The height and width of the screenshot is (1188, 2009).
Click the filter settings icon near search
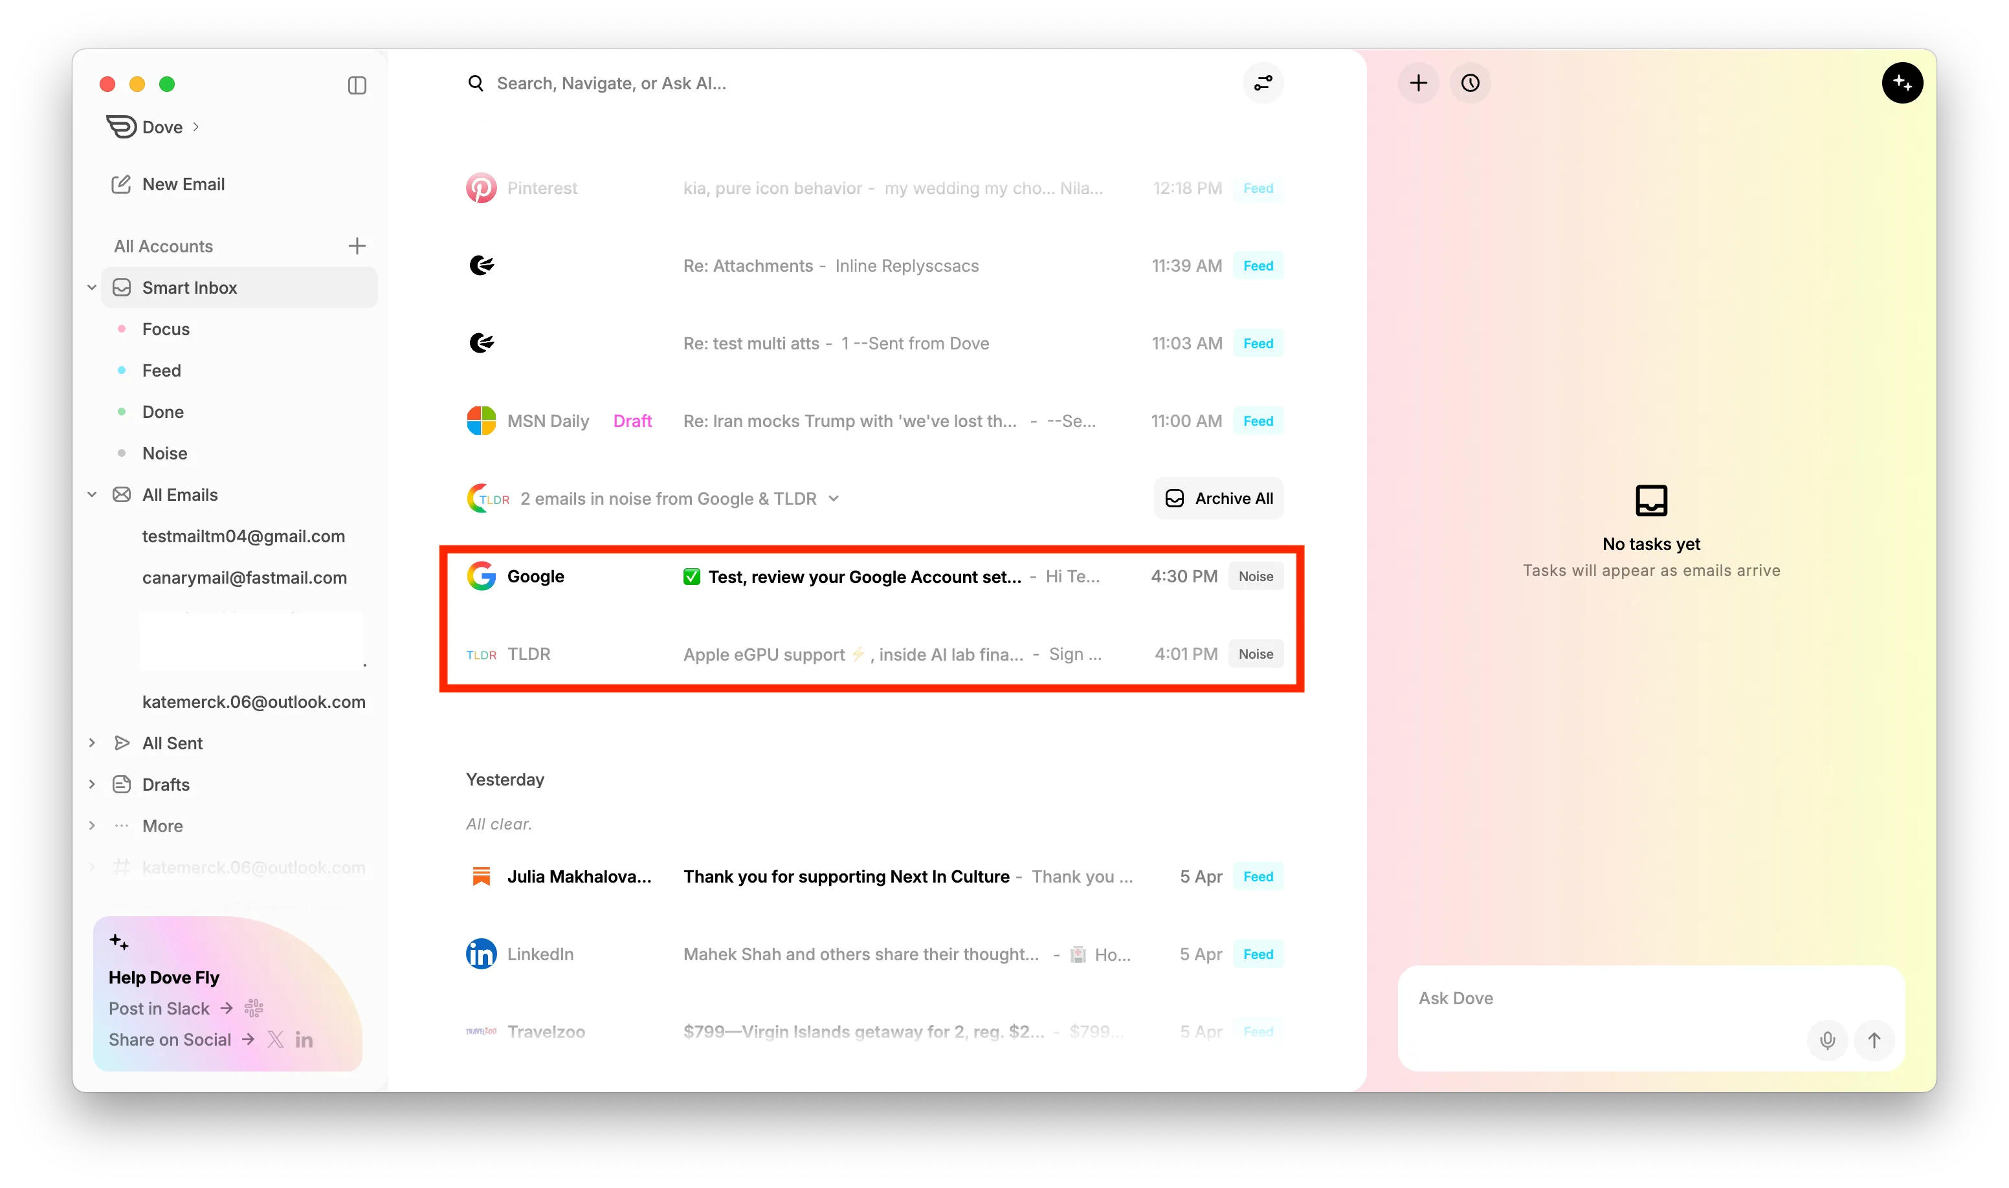pos(1263,83)
